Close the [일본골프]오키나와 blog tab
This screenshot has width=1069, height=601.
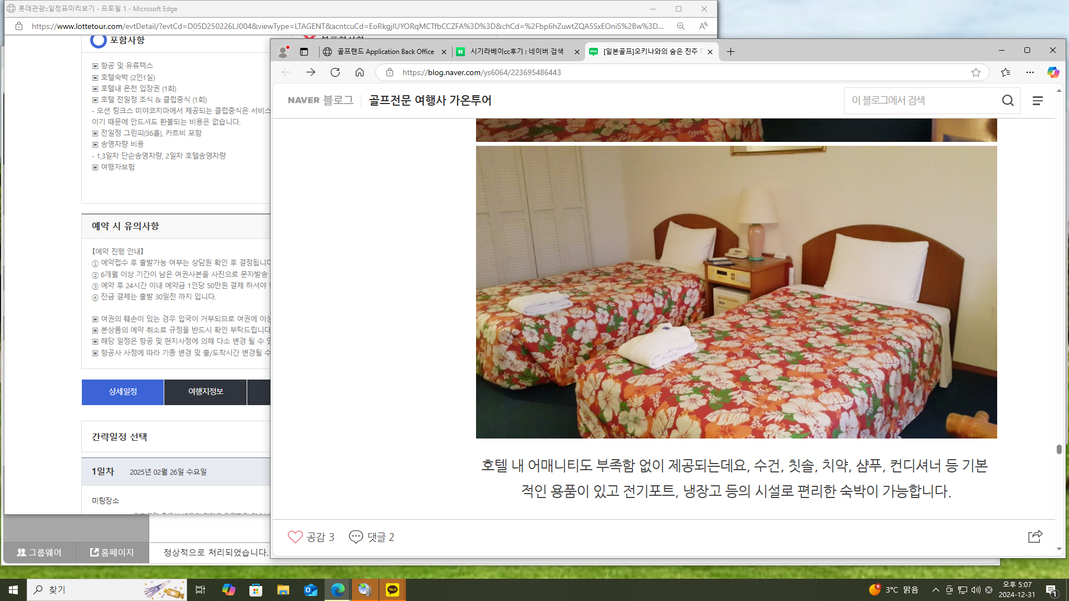click(710, 52)
